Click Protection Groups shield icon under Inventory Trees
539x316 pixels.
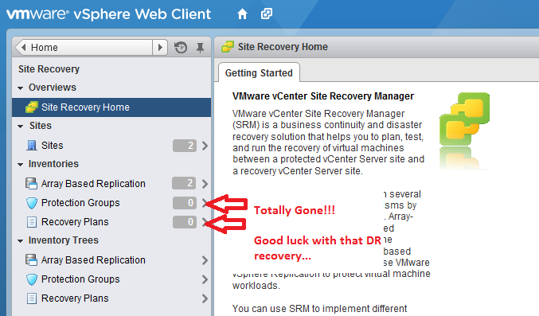click(x=32, y=279)
